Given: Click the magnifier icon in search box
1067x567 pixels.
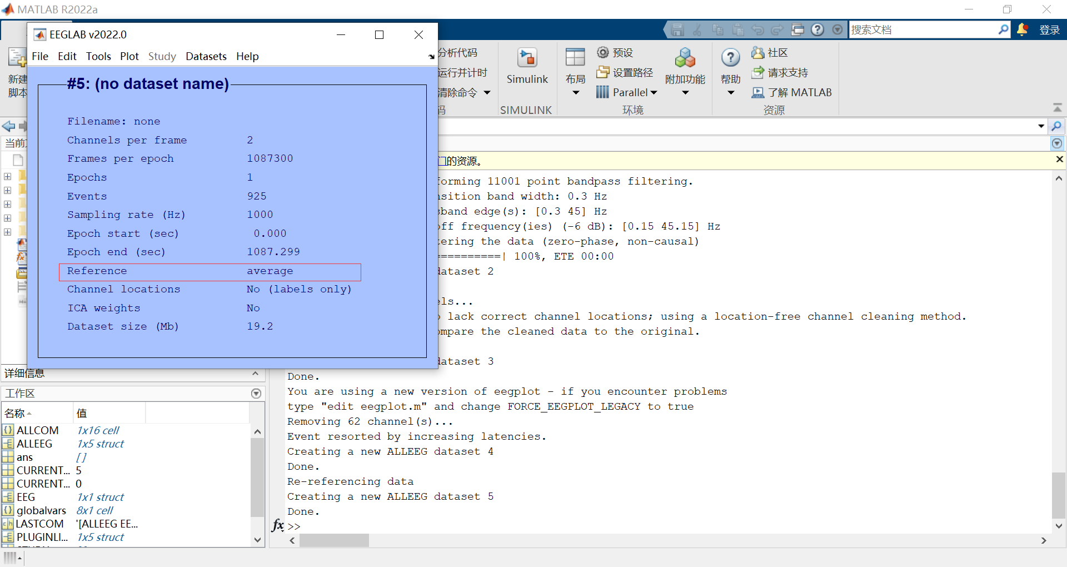Looking at the screenshot, I should coord(1003,29).
